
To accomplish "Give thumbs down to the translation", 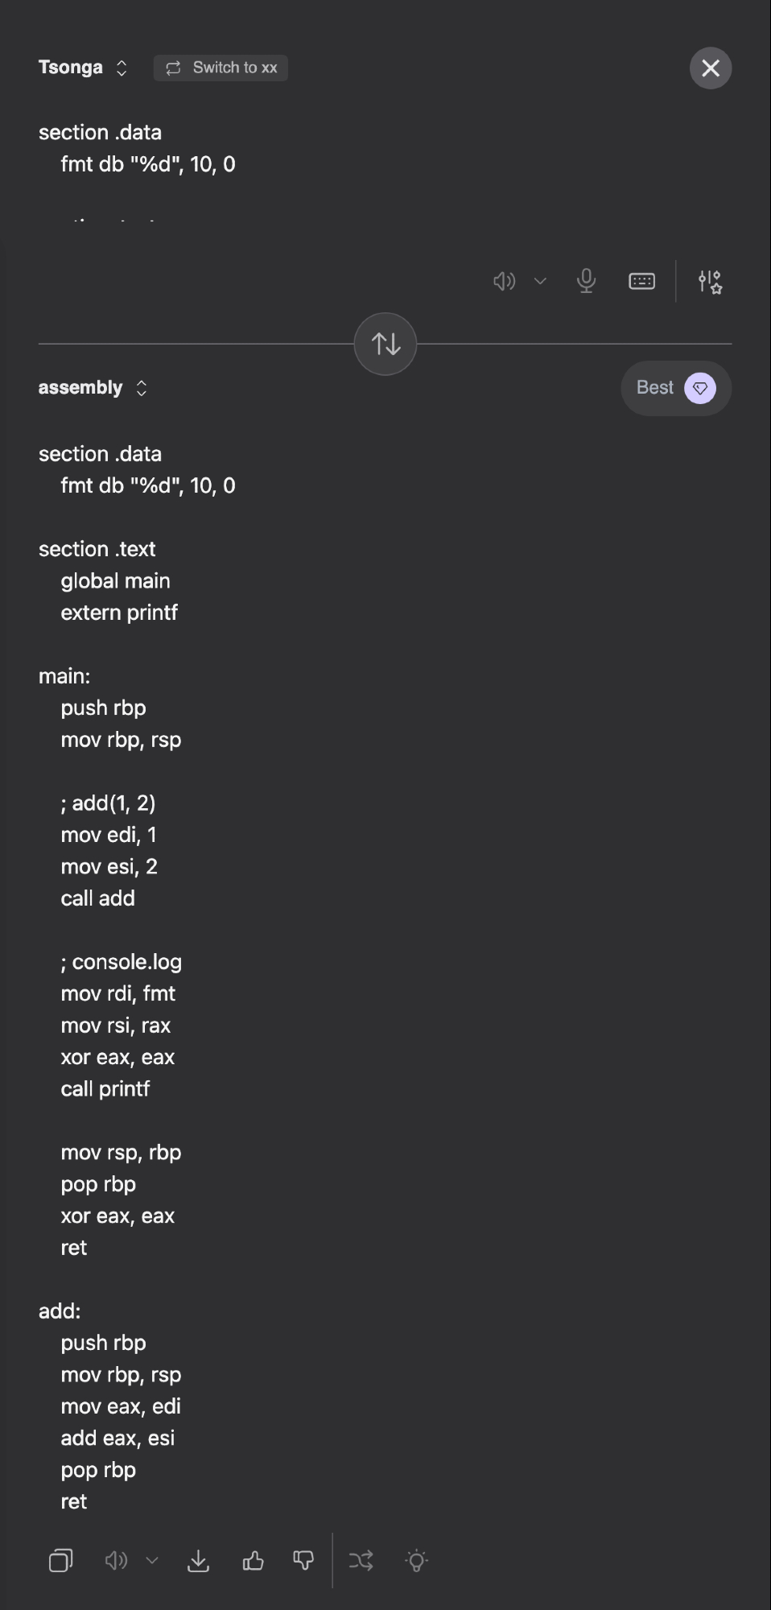I will [303, 1561].
